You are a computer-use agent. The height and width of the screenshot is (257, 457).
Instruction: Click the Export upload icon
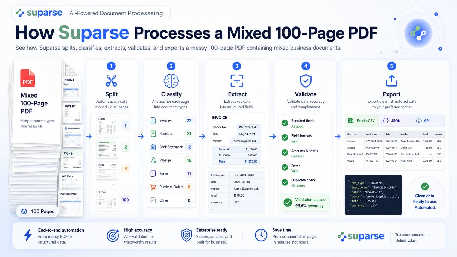click(x=391, y=81)
